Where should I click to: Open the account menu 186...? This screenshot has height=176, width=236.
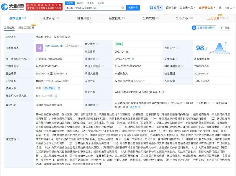pyautogui.click(x=230, y=8)
